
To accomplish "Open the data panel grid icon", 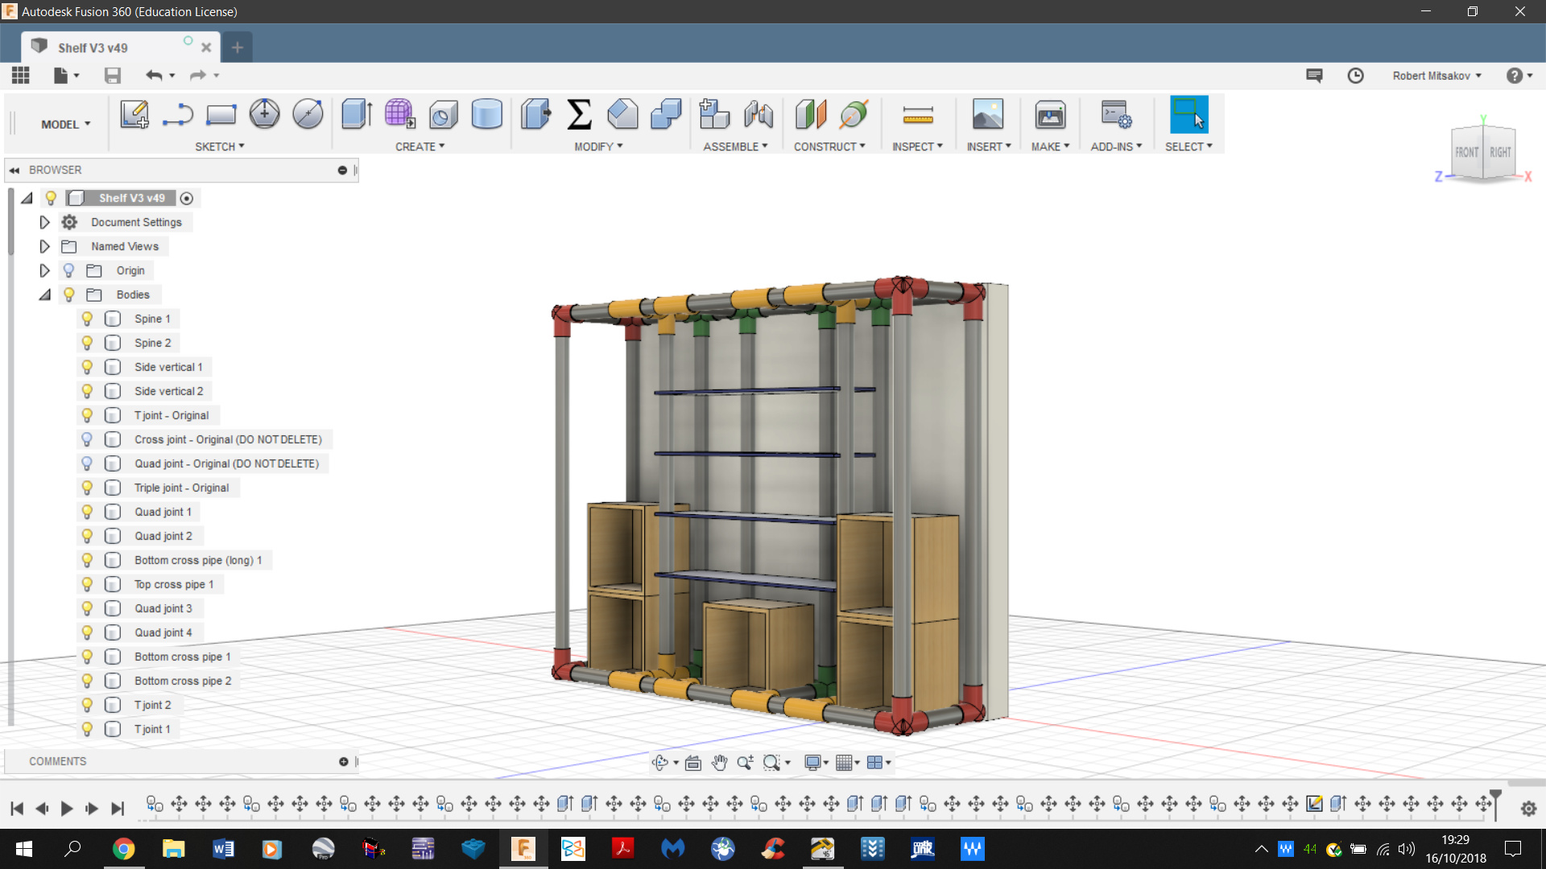I will coord(21,75).
